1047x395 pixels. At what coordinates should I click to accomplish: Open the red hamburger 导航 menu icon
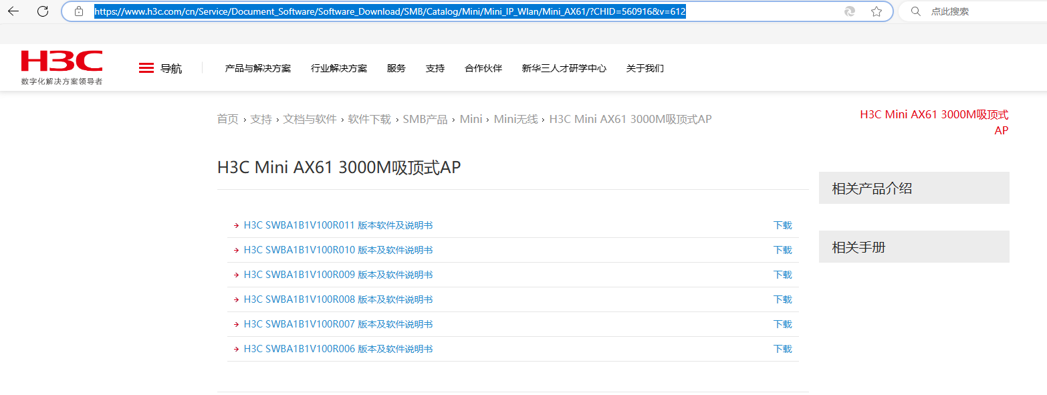pos(146,68)
